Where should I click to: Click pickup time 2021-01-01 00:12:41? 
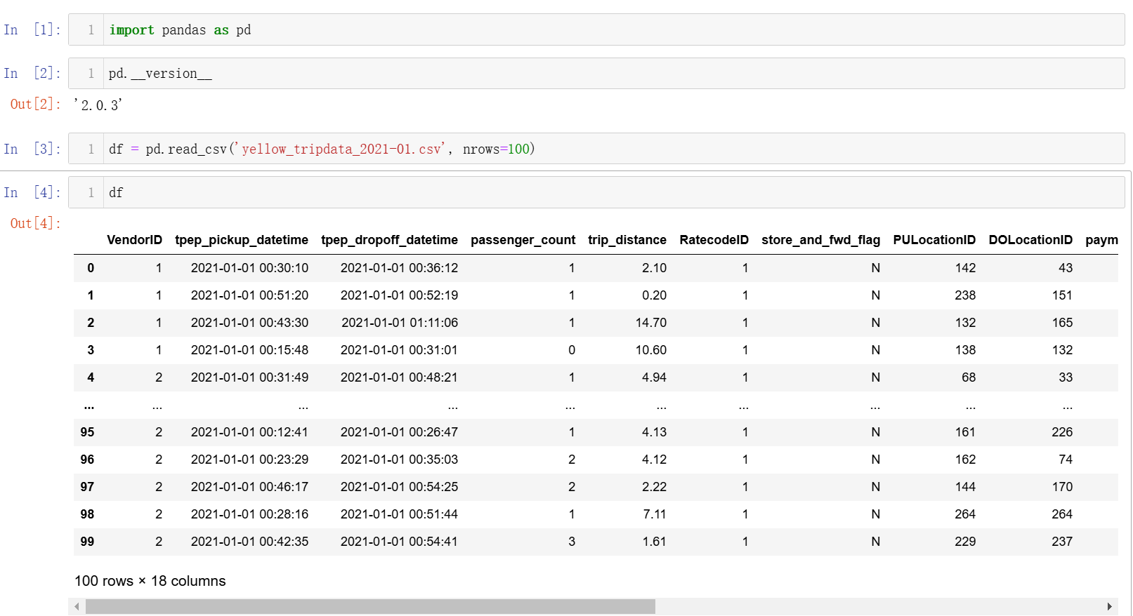point(249,432)
